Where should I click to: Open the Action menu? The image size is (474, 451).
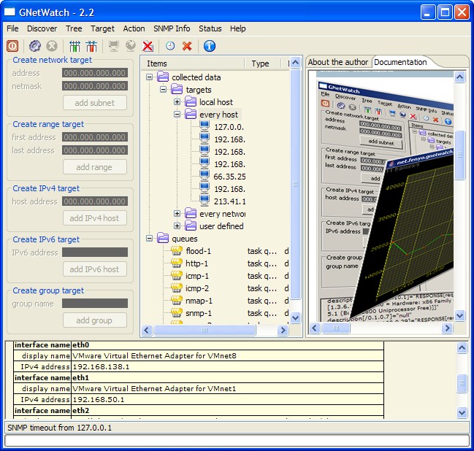pos(134,28)
